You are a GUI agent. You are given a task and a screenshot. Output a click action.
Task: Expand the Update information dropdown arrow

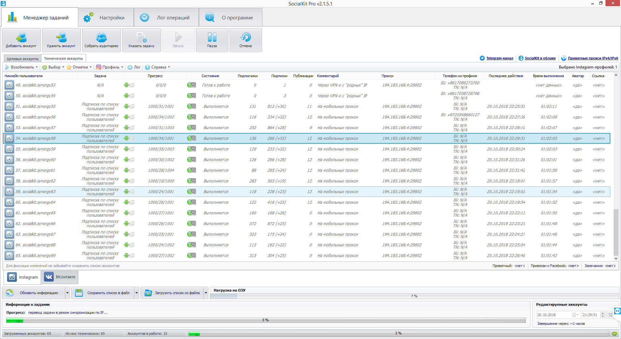point(67,293)
